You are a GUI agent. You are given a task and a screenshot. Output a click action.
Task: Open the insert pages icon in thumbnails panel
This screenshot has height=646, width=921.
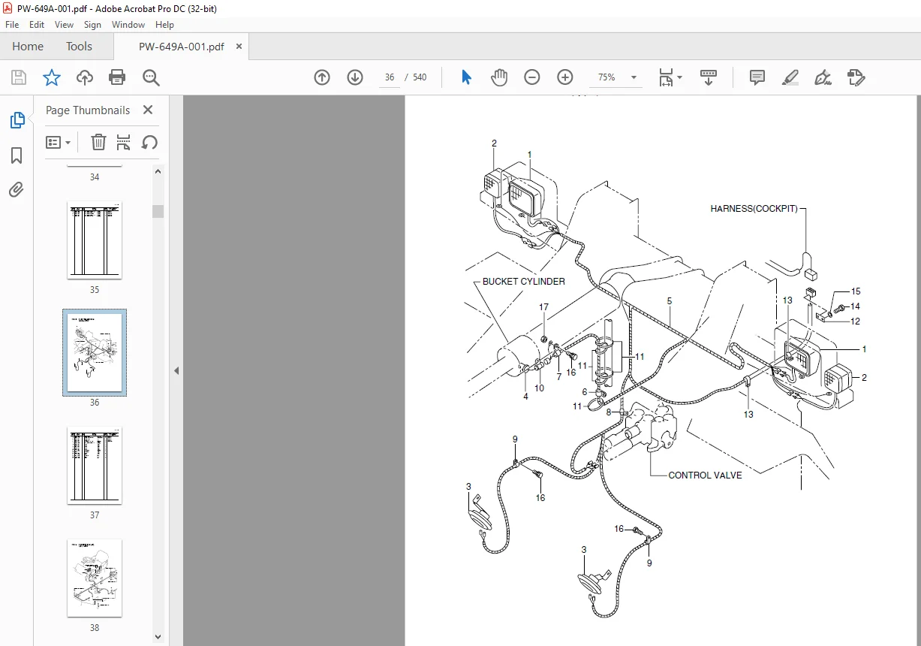(x=124, y=142)
